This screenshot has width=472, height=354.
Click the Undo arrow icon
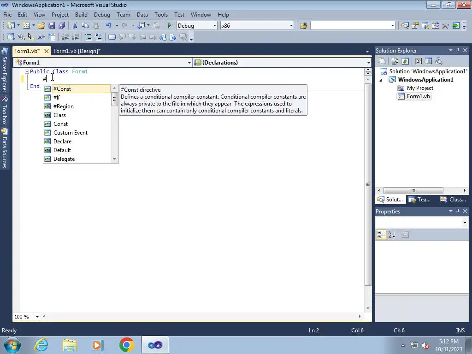coord(109,26)
